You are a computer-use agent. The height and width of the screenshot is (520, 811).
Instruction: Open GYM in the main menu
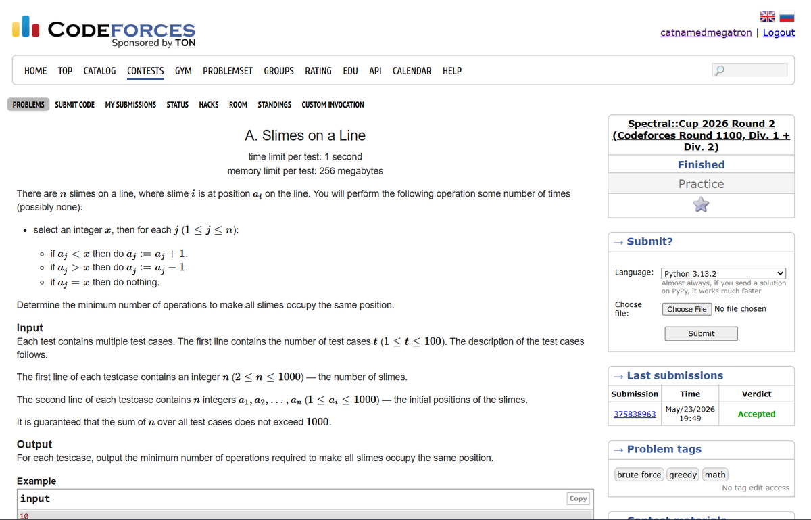pyautogui.click(x=183, y=71)
